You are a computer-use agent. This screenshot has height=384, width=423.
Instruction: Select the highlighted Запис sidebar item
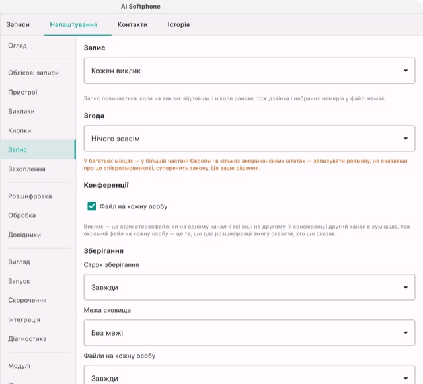[38, 149]
